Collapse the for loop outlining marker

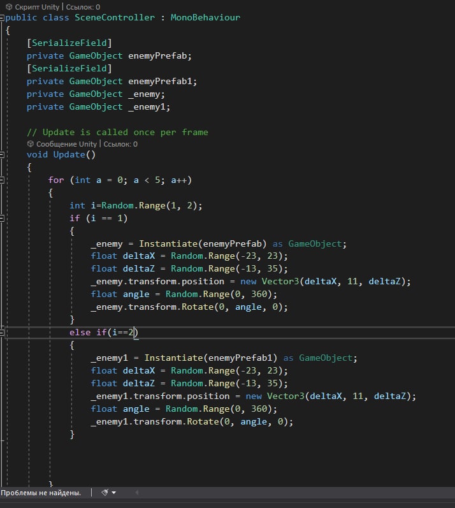tap(2, 180)
